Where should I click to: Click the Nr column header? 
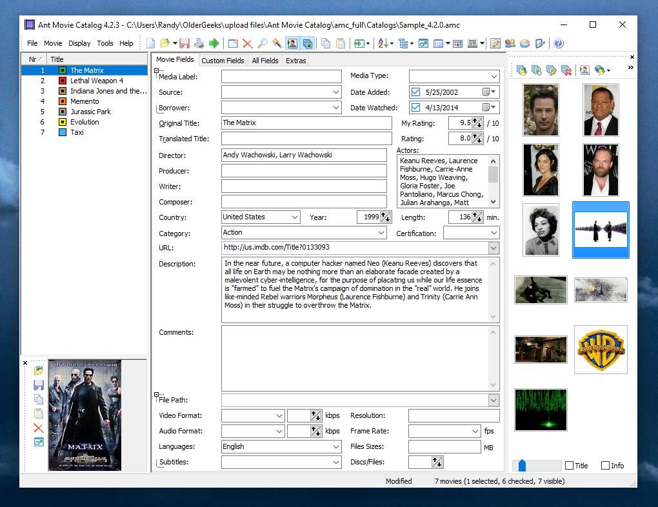pos(34,59)
